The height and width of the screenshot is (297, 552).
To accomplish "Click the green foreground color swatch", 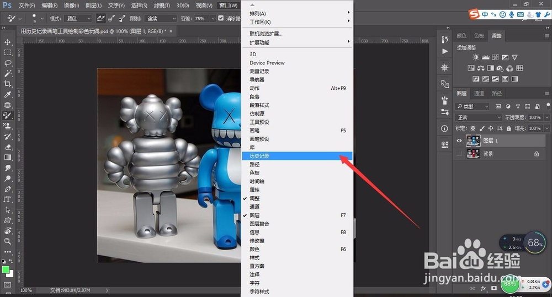I will click(6, 269).
